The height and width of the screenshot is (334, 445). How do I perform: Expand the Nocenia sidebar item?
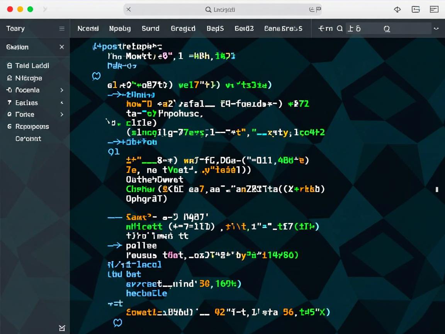click(62, 90)
